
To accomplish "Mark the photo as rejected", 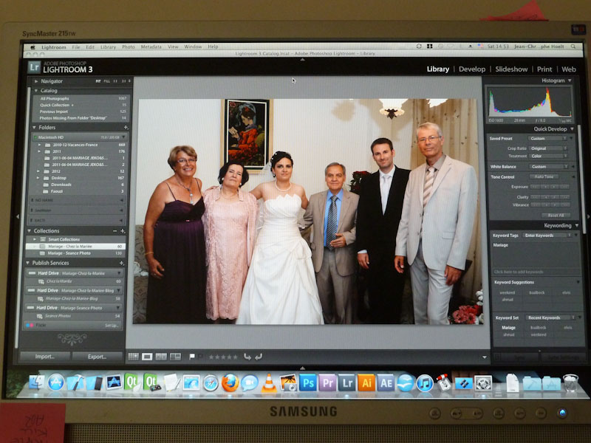I will coord(200,357).
